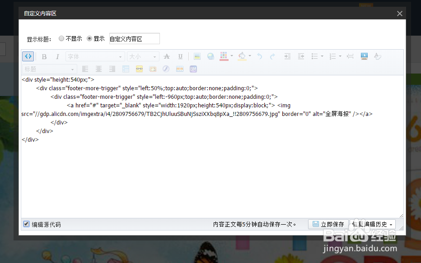Apply bold formatting

click(x=44, y=56)
